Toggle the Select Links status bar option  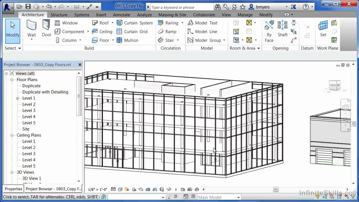(318, 197)
